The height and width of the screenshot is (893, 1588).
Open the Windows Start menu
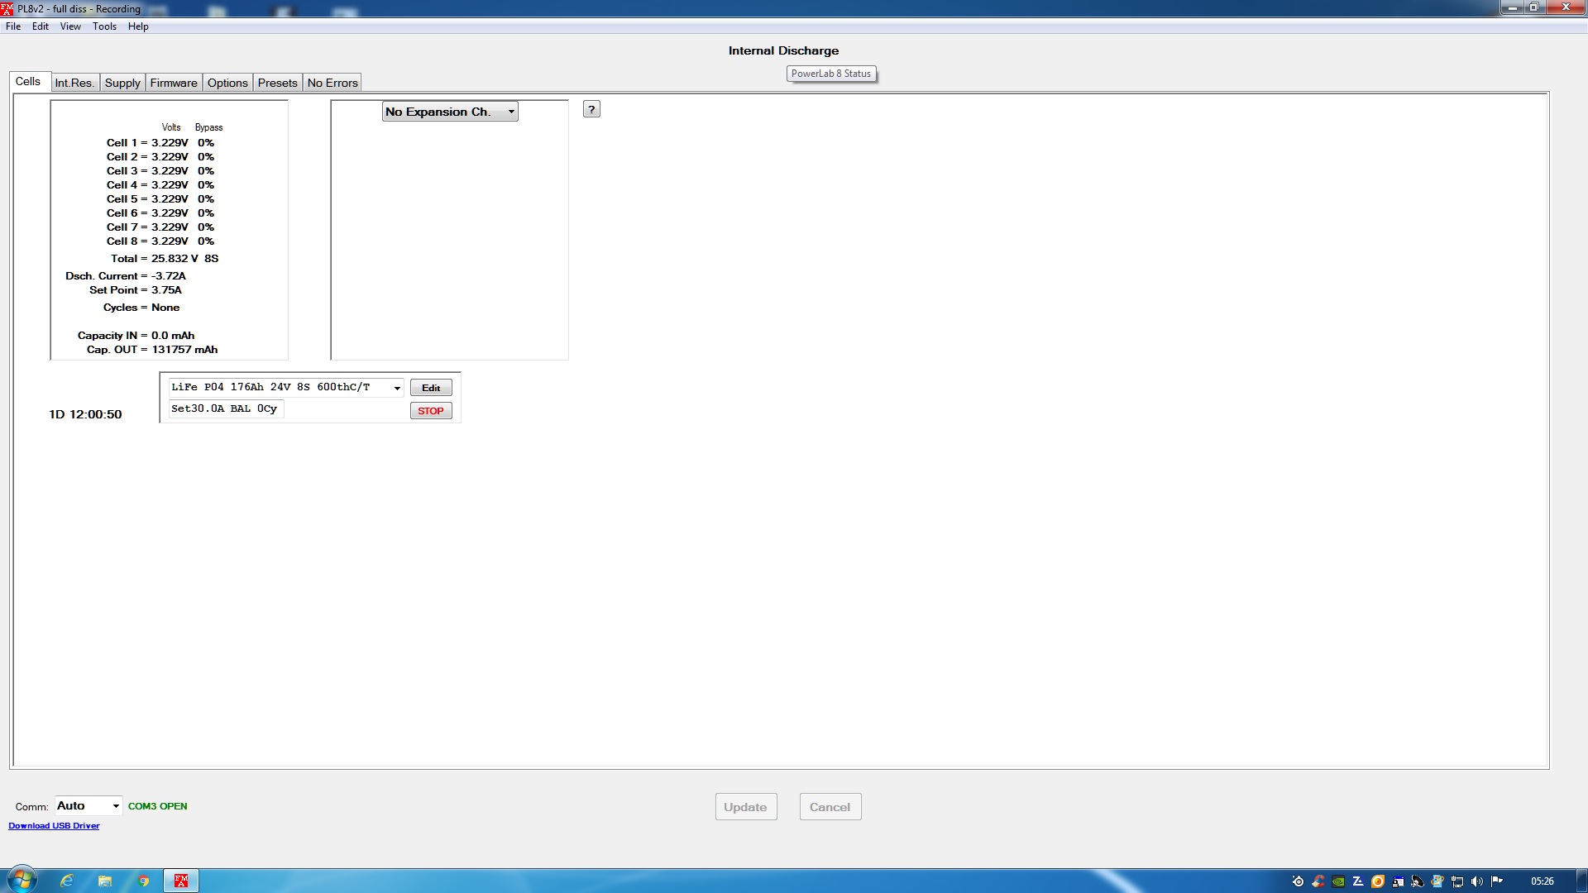(22, 880)
